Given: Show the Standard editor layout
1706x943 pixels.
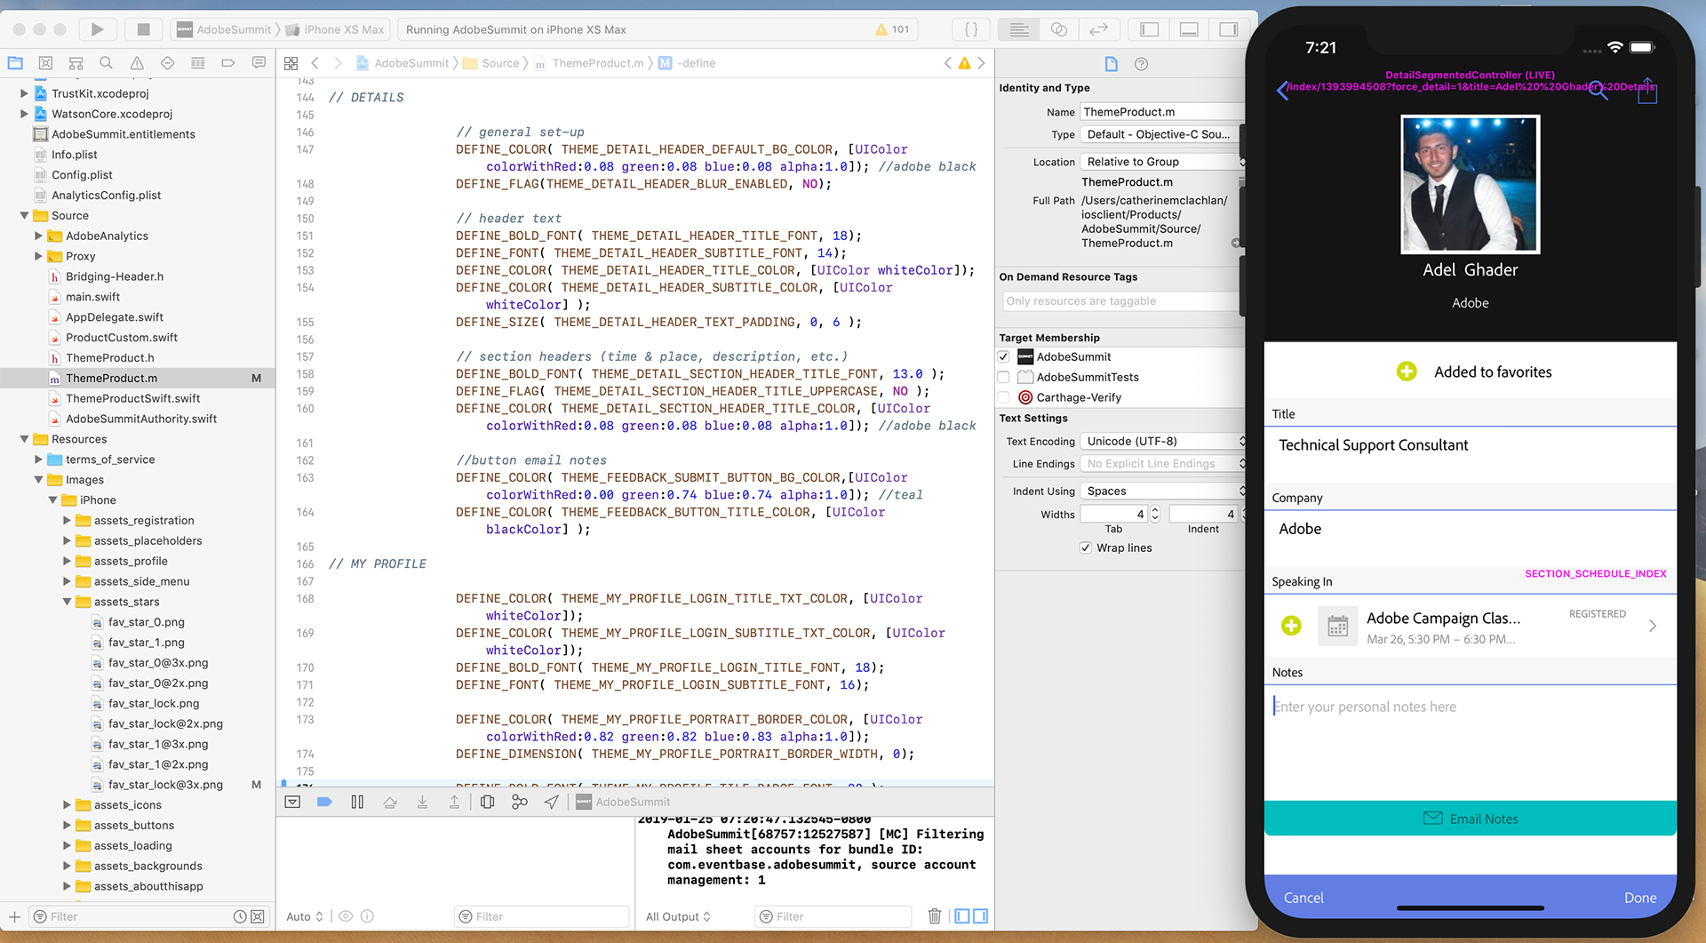Looking at the screenshot, I should pyautogui.click(x=1019, y=29).
